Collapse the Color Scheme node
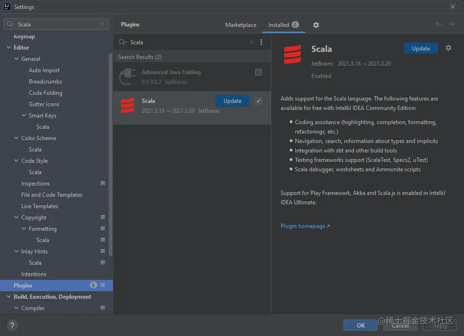Viewport: 464px width, 336px height. click(x=16, y=138)
